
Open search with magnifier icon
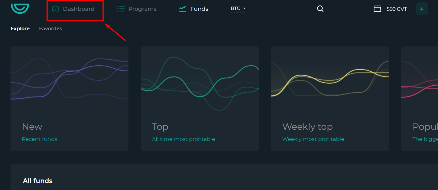click(x=320, y=9)
